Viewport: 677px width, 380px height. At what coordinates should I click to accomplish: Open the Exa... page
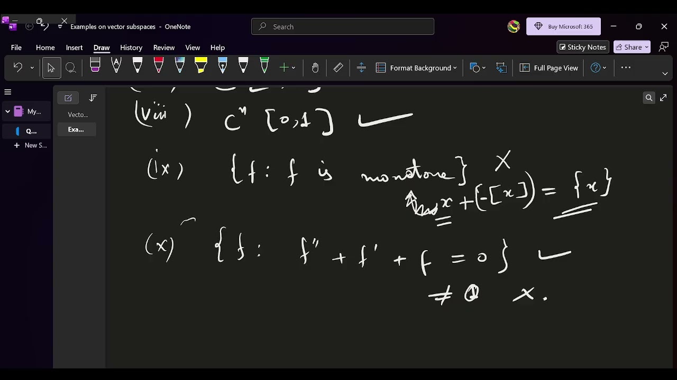coord(76,129)
